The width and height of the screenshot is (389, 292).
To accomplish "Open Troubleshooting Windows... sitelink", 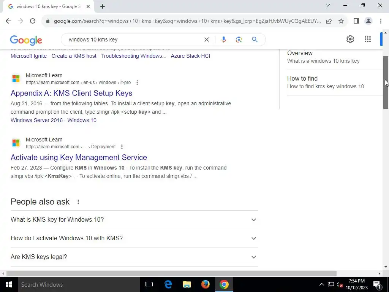I will point(134,56).
